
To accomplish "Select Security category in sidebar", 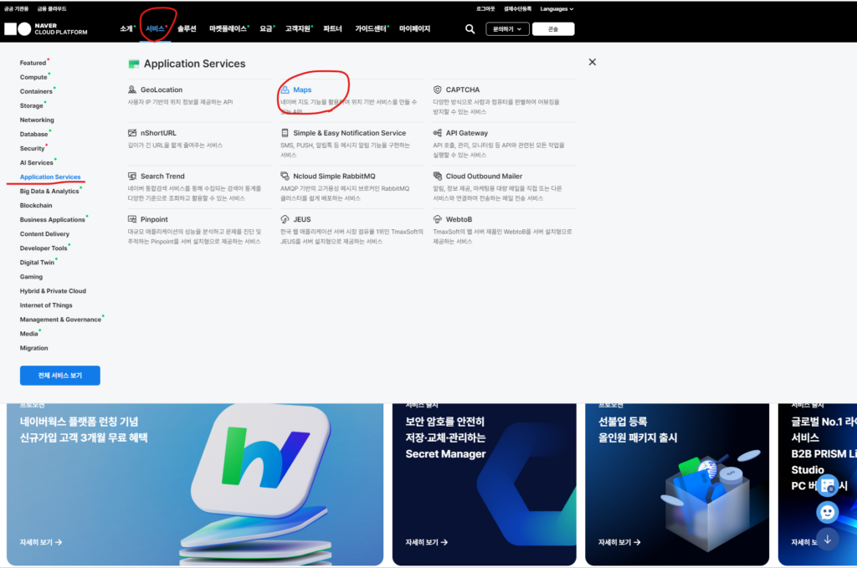I will click(33, 148).
